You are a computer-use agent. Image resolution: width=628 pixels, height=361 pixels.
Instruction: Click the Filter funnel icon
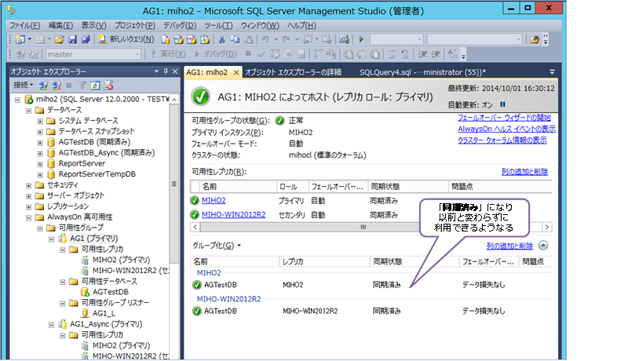point(82,86)
